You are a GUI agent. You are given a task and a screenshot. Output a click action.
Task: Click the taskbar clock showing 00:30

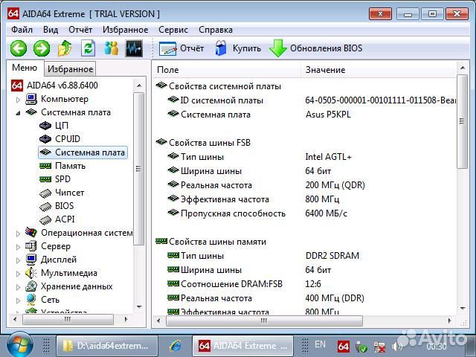(437, 347)
